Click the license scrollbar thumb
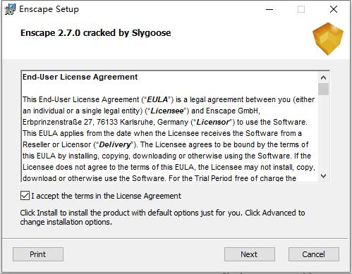This screenshot has width=352, height=274. pos(323,89)
